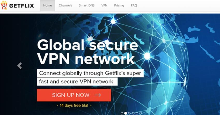Select the first carousel dot
Screen dimensions: 220x115
pos(122,113)
